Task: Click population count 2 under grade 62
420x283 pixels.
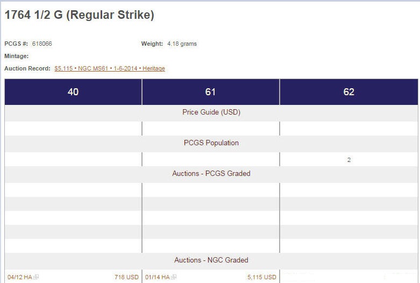Action: [x=349, y=160]
